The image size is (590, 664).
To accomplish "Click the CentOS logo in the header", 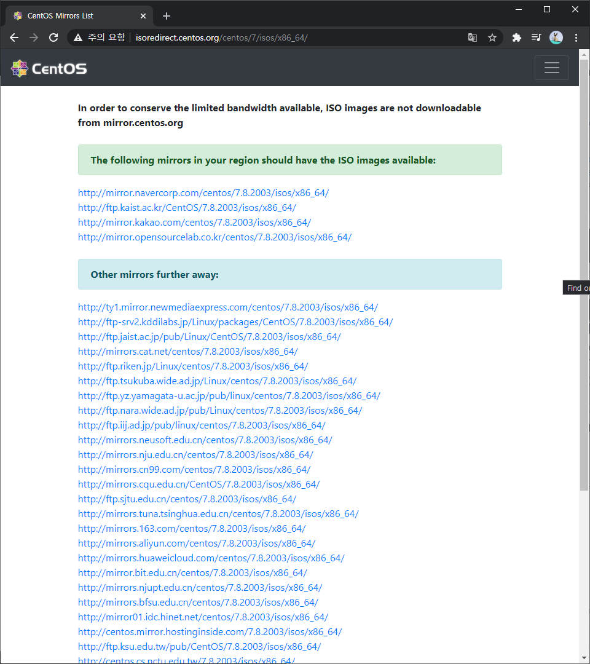I will [49, 68].
